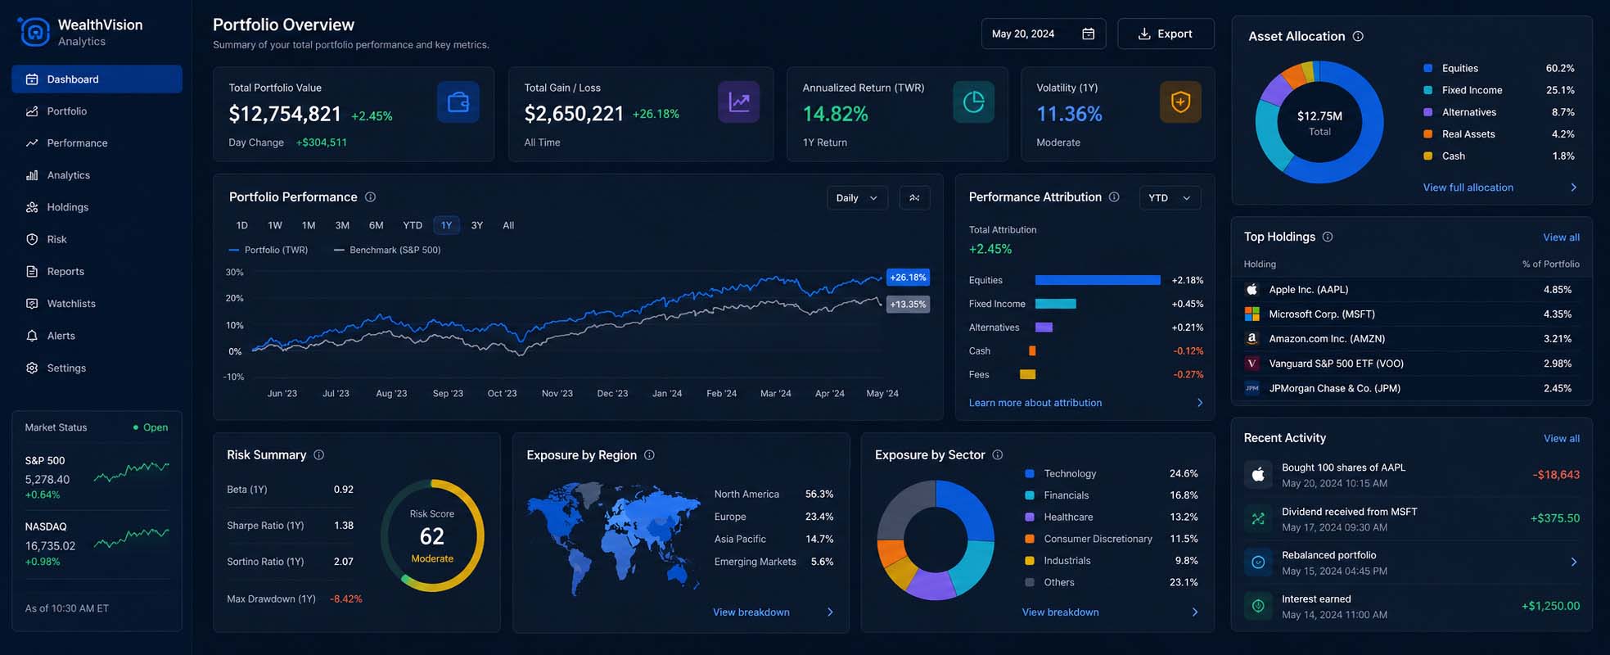
Task: Open Dashboard in the sidebar
Action: (97, 79)
